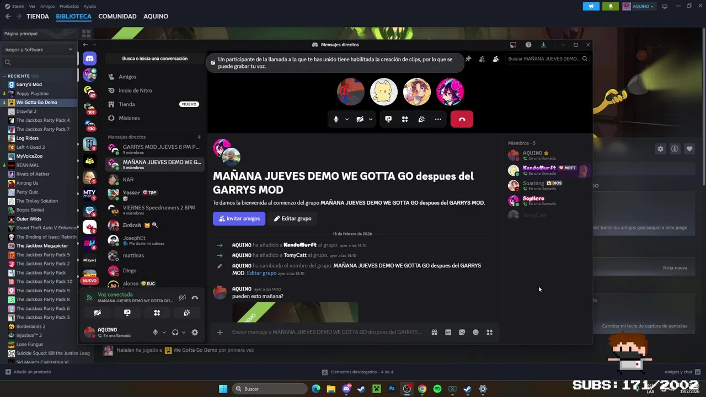Viewport: 706px width, 397px height.
Task: Add friends to DM icon in header
Action: [482, 58]
